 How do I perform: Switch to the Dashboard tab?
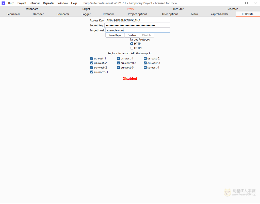pos(31,9)
